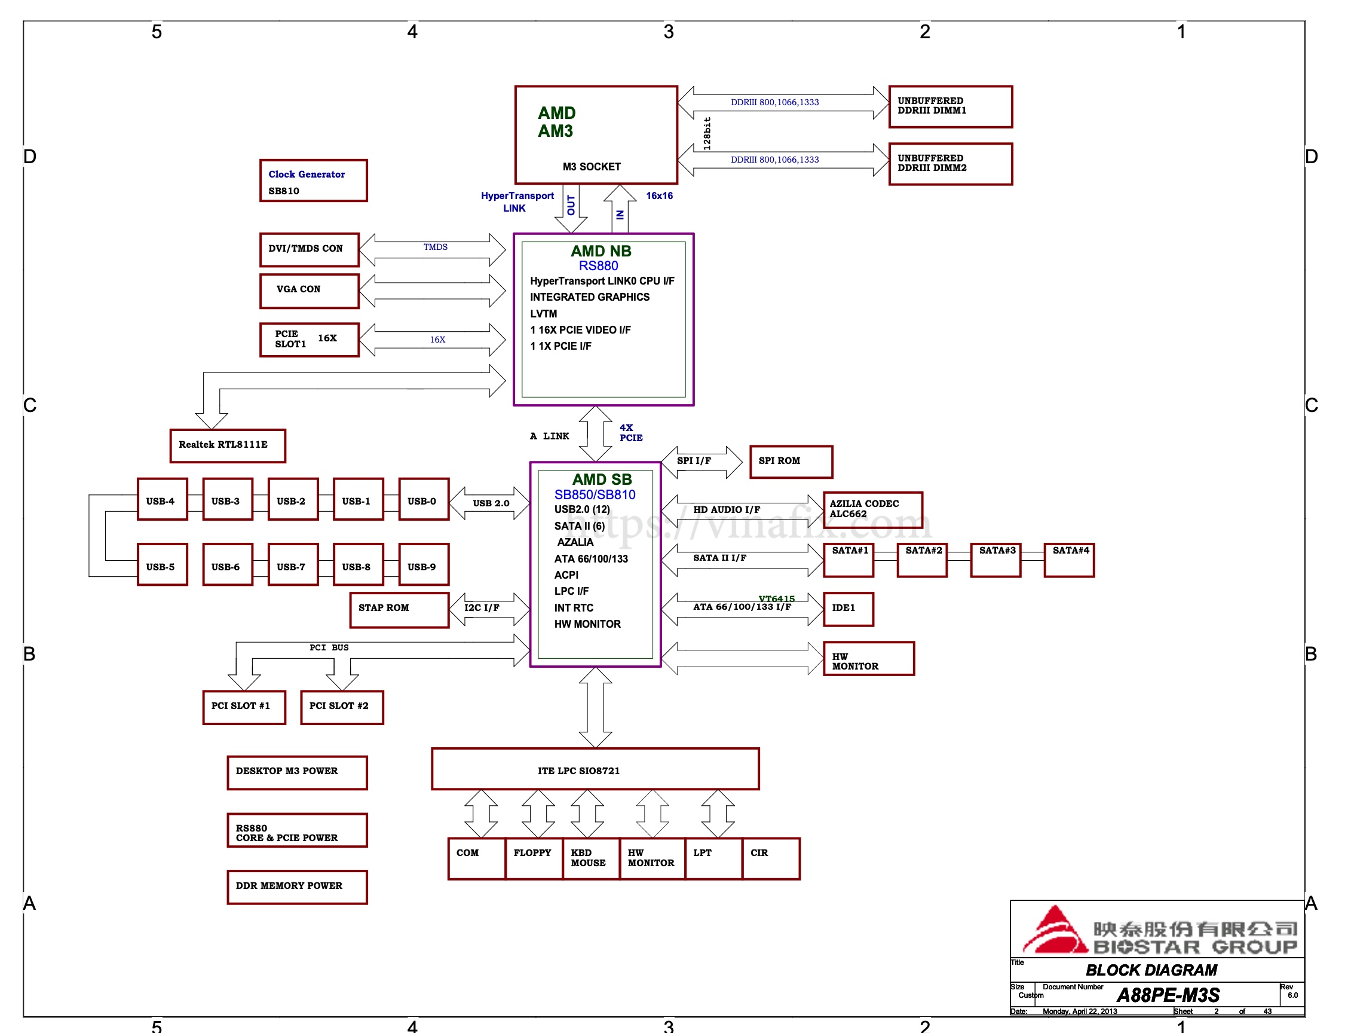Click the UNBUFFERED DDRIII DIMM1 block
The width and height of the screenshot is (1354, 1033).
[x=950, y=106]
